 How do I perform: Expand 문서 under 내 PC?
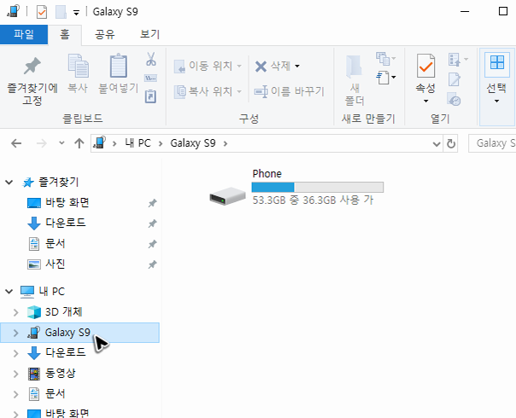click(15, 394)
